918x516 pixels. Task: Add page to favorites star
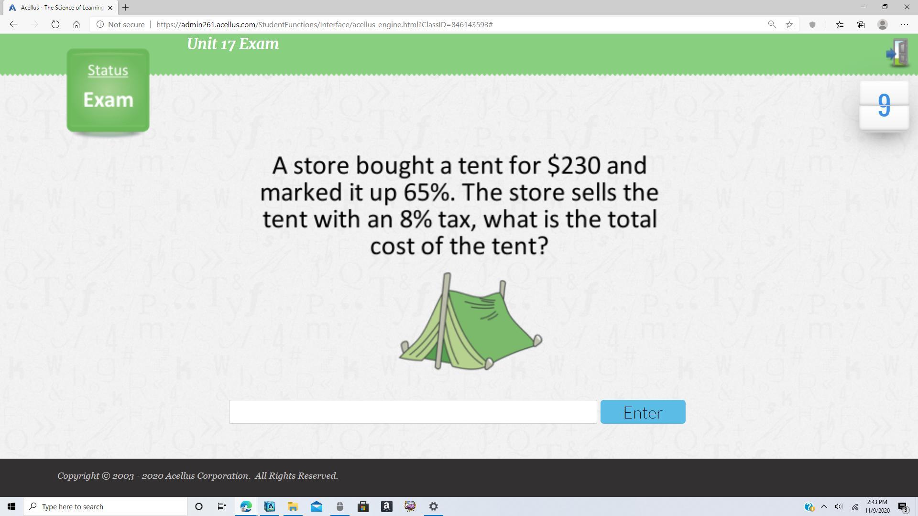coord(789,24)
